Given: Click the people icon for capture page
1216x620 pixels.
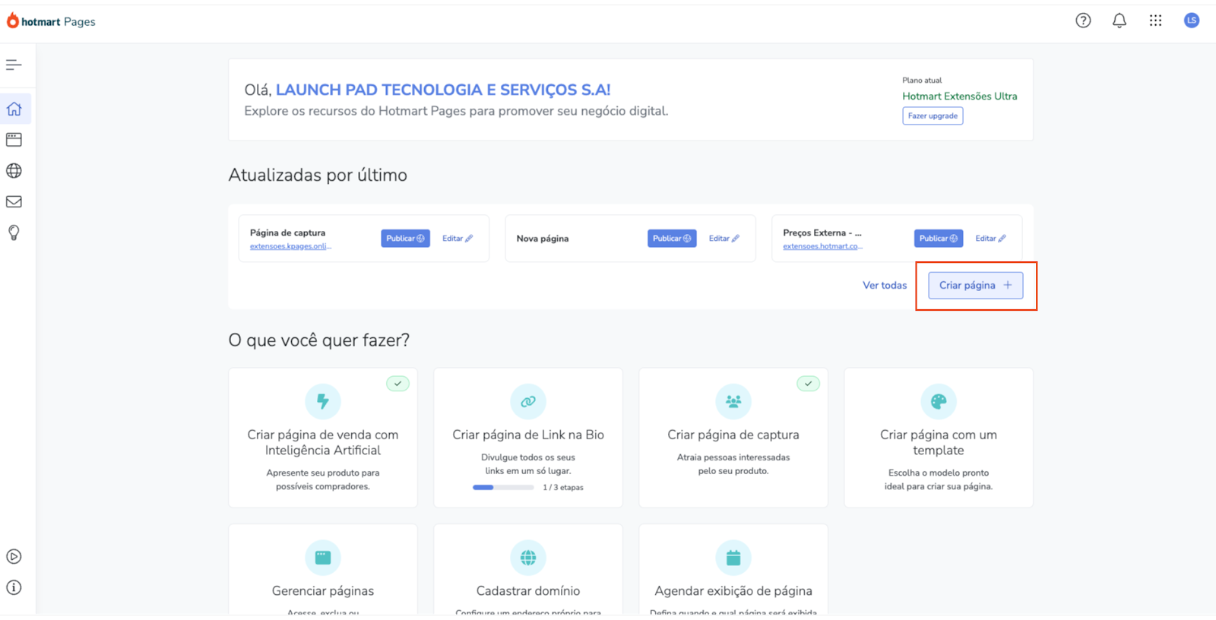Looking at the screenshot, I should click(733, 401).
